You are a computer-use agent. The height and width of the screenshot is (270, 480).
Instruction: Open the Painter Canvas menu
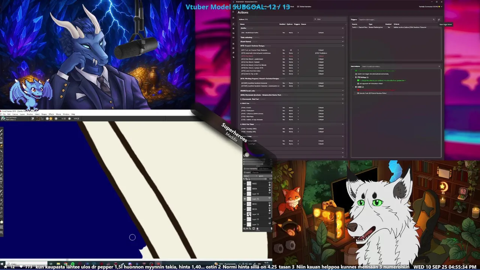click(15, 114)
